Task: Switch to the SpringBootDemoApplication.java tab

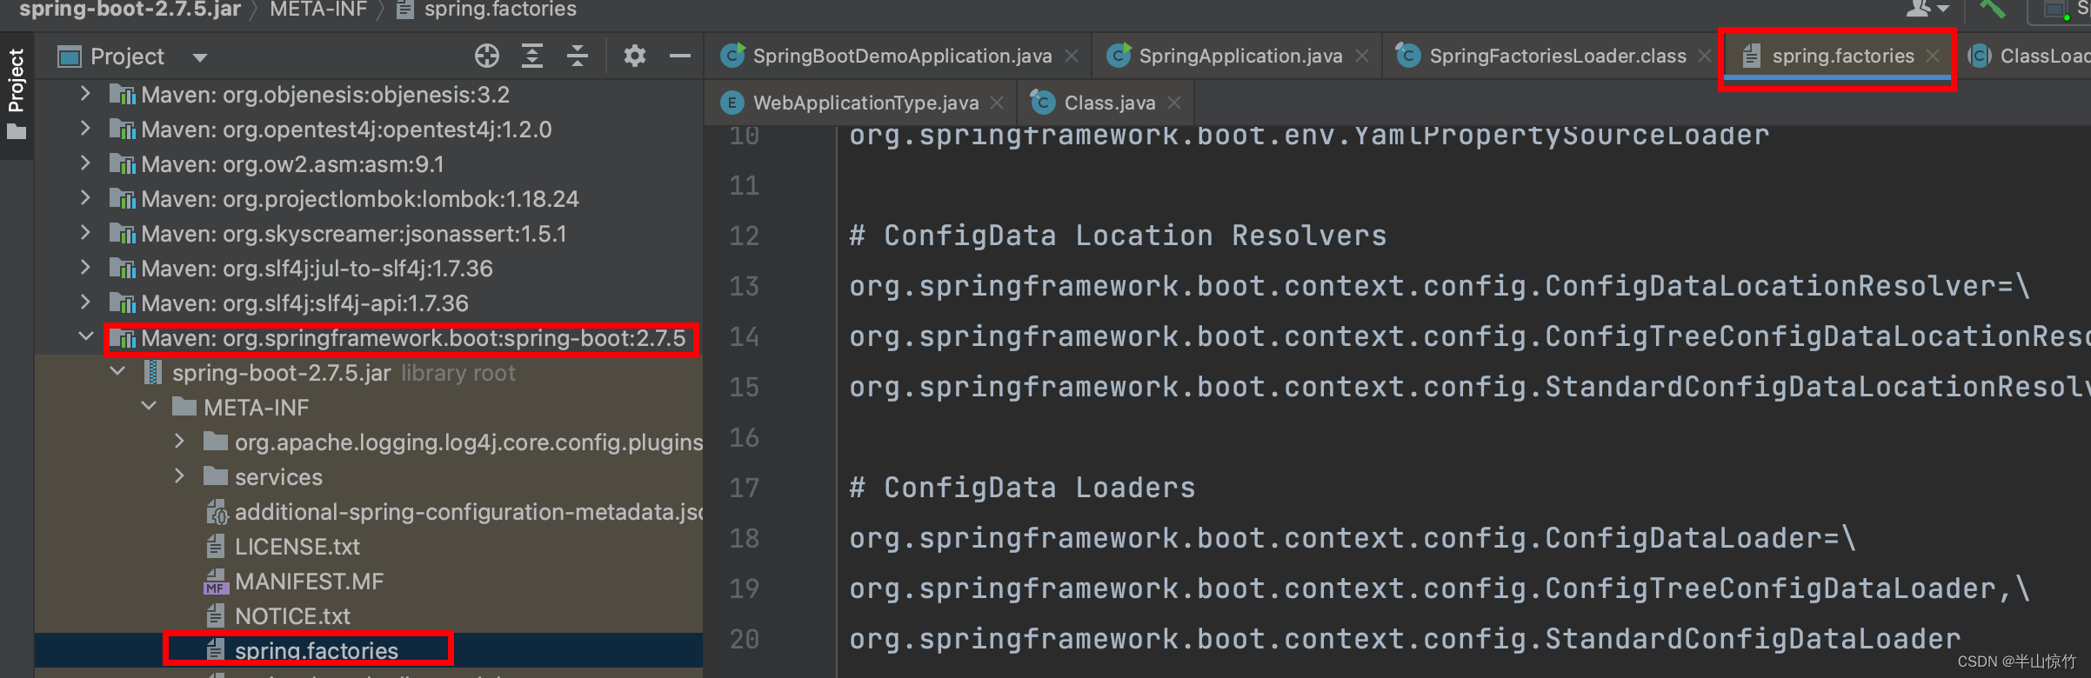Action: tap(902, 56)
